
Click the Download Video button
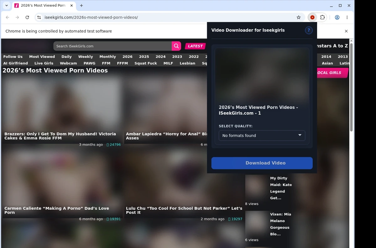262,163
